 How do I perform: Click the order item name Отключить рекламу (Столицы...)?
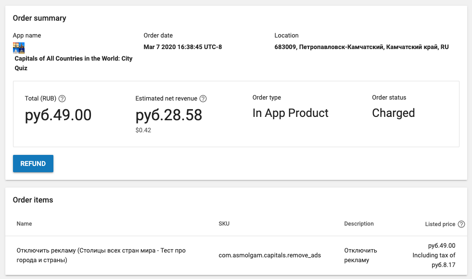click(x=101, y=255)
